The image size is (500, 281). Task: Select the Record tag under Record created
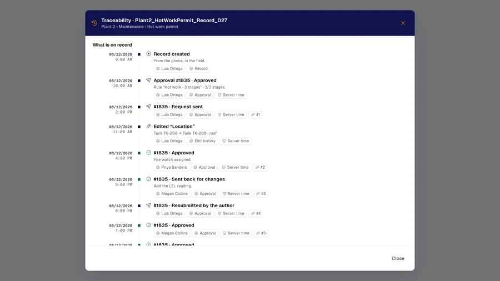tap(198, 68)
